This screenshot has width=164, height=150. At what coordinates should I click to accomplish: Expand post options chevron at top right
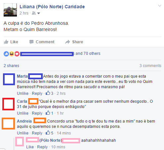[x=160, y=6]
